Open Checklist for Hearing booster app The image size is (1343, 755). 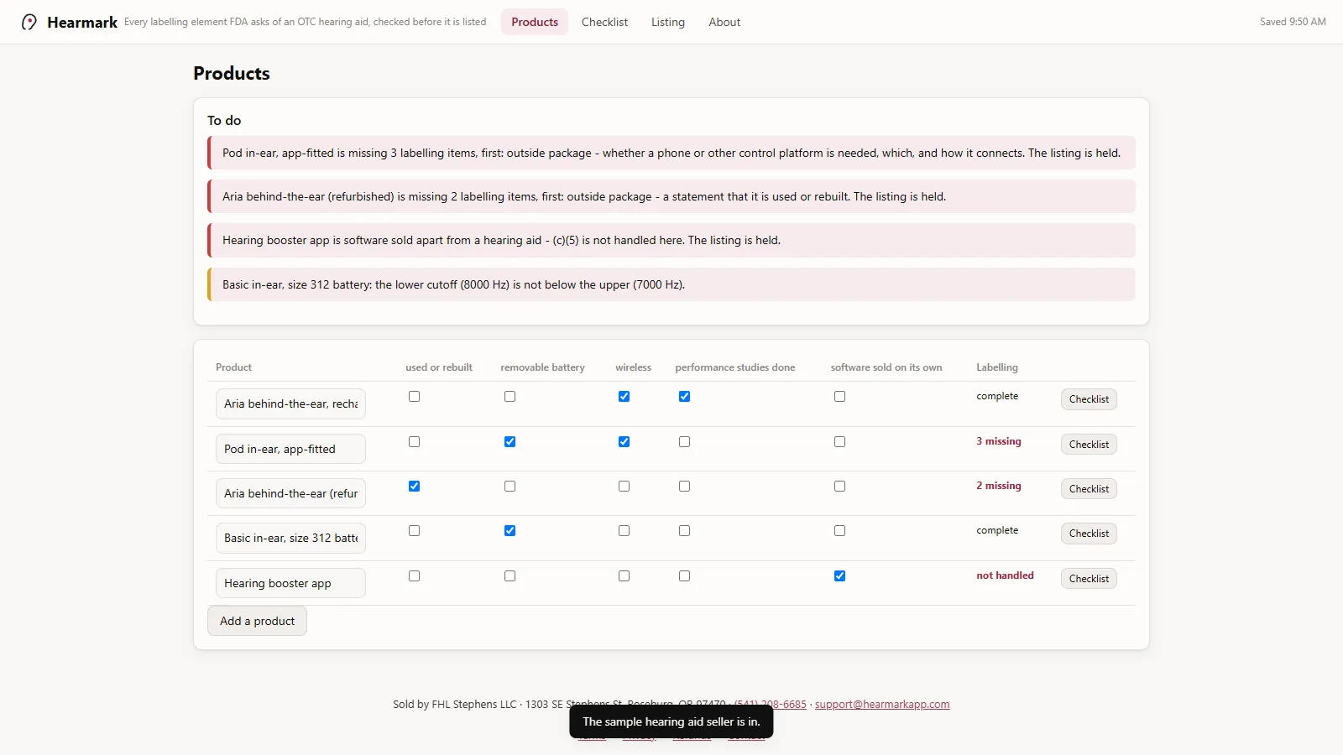click(x=1089, y=579)
